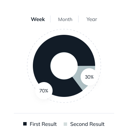The image size is (128, 140).
Task: Click the separator between Week and Month
Action: 51,19
